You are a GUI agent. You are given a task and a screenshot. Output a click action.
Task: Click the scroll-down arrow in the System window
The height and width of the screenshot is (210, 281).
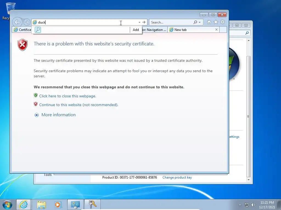(249, 180)
